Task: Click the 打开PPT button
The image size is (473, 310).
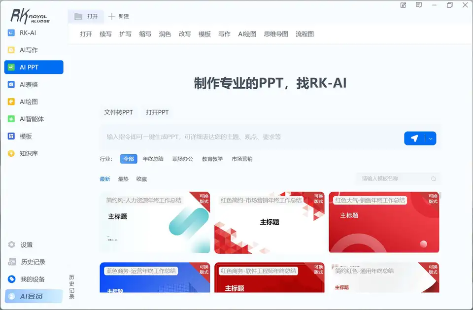Action: pyautogui.click(x=157, y=112)
